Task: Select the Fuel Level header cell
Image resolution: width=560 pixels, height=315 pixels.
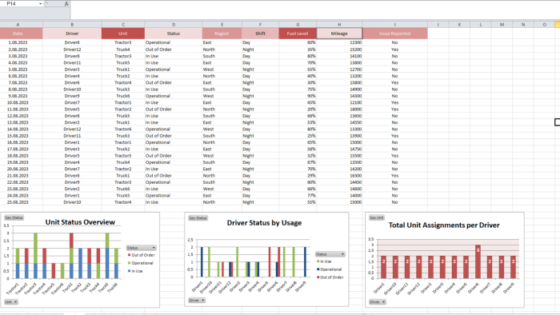Action: point(297,34)
